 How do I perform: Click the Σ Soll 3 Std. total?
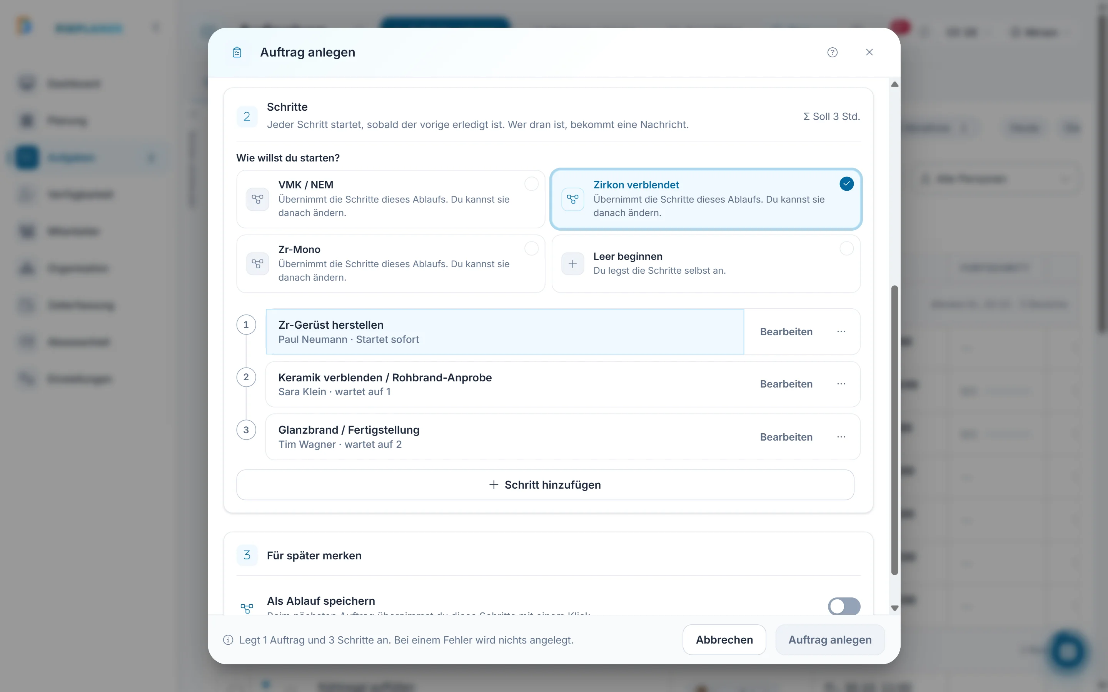tap(831, 116)
